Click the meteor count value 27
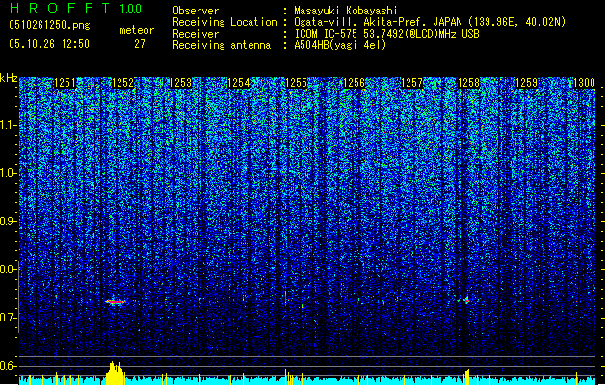 (x=140, y=44)
